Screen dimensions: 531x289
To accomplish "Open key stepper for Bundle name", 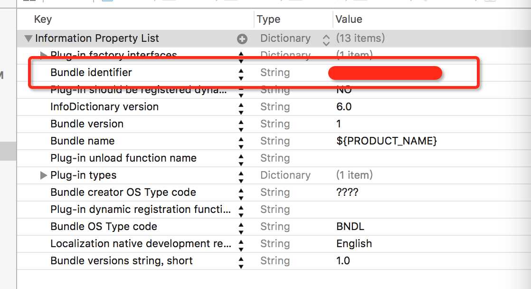I will 241,144.
